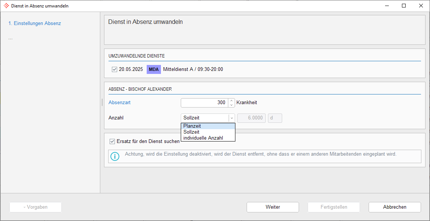Click the 'Dienst in Absenz umwandeln' heading
Viewport: 430px width, 221px height.
(146, 22)
